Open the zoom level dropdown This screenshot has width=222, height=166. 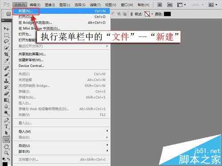[x=198, y=5]
